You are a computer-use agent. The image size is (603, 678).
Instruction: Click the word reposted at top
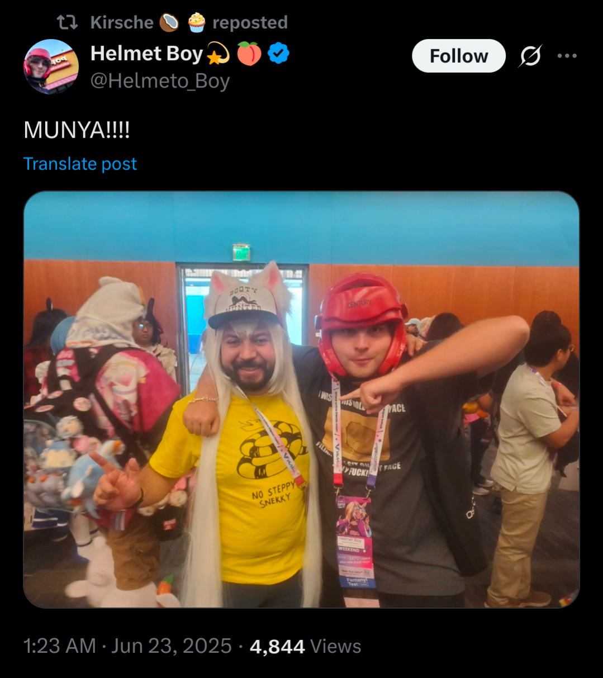coord(250,22)
